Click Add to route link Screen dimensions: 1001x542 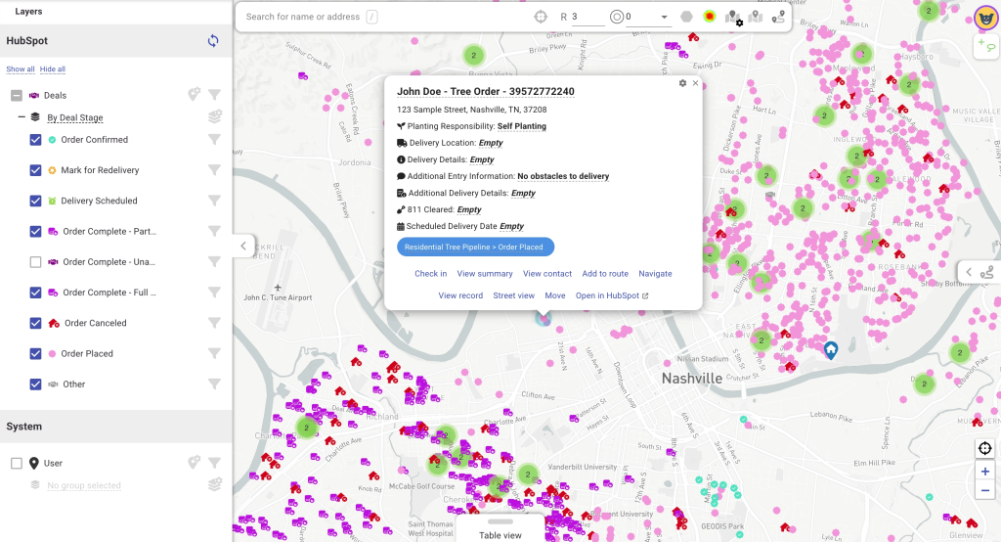(x=605, y=274)
